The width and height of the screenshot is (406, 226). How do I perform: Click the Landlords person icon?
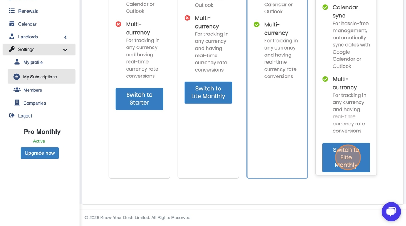coord(12,37)
